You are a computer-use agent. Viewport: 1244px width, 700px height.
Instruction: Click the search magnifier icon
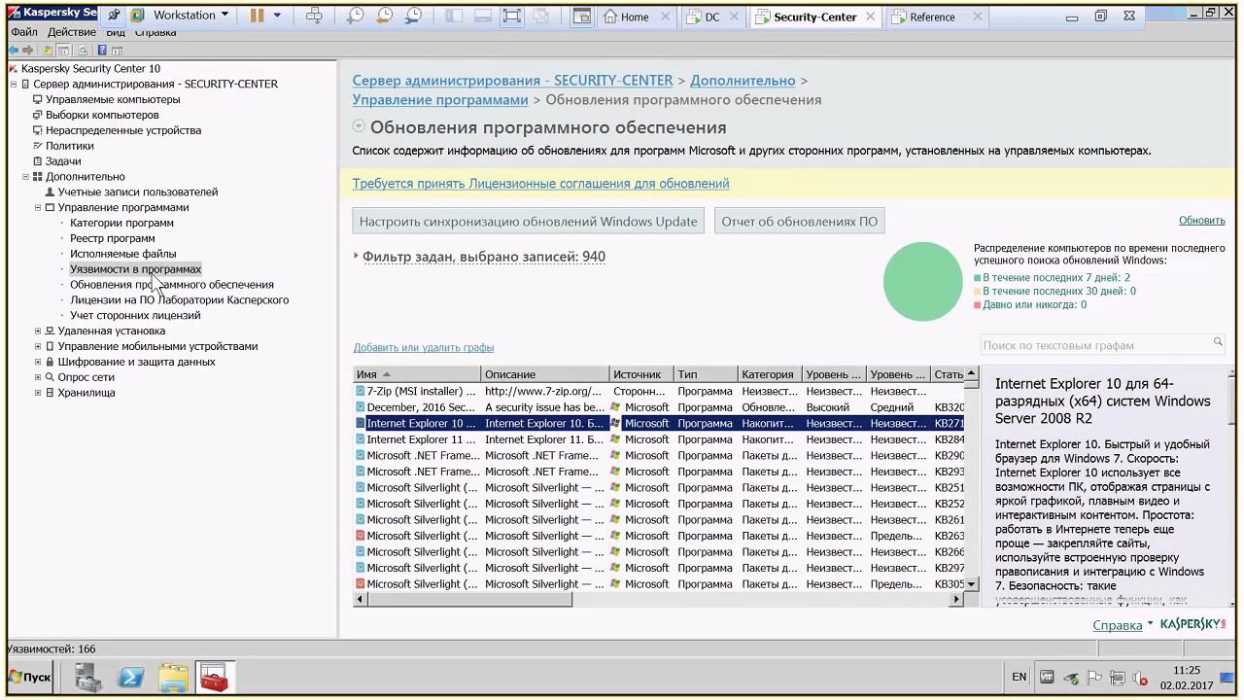coord(1217,343)
